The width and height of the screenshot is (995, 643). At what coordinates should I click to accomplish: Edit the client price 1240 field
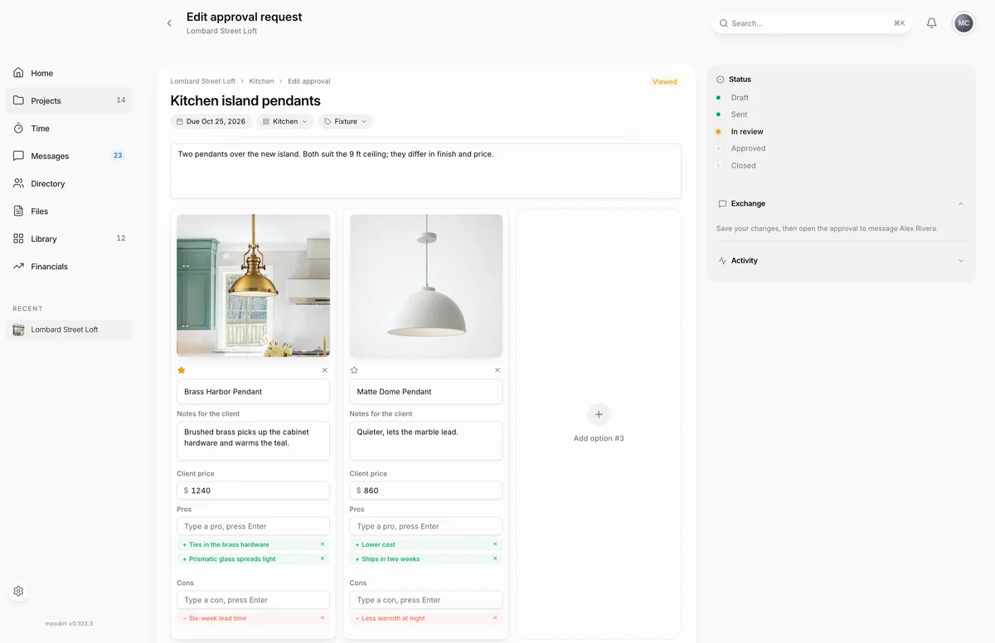point(253,491)
